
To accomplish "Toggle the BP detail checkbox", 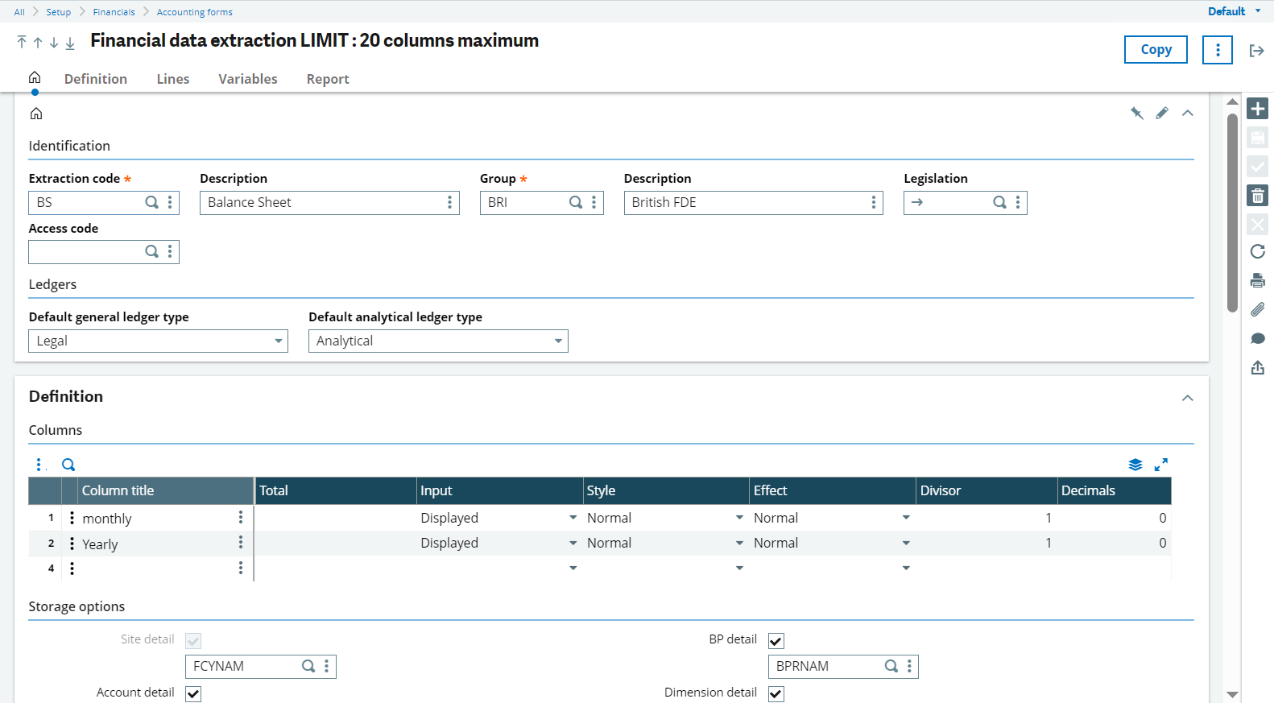I will [776, 641].
